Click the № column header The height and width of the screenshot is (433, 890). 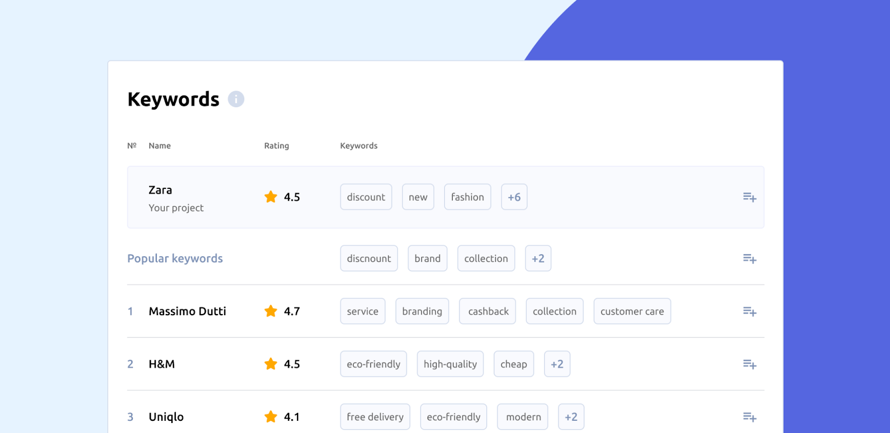click(x=132, y=146)
